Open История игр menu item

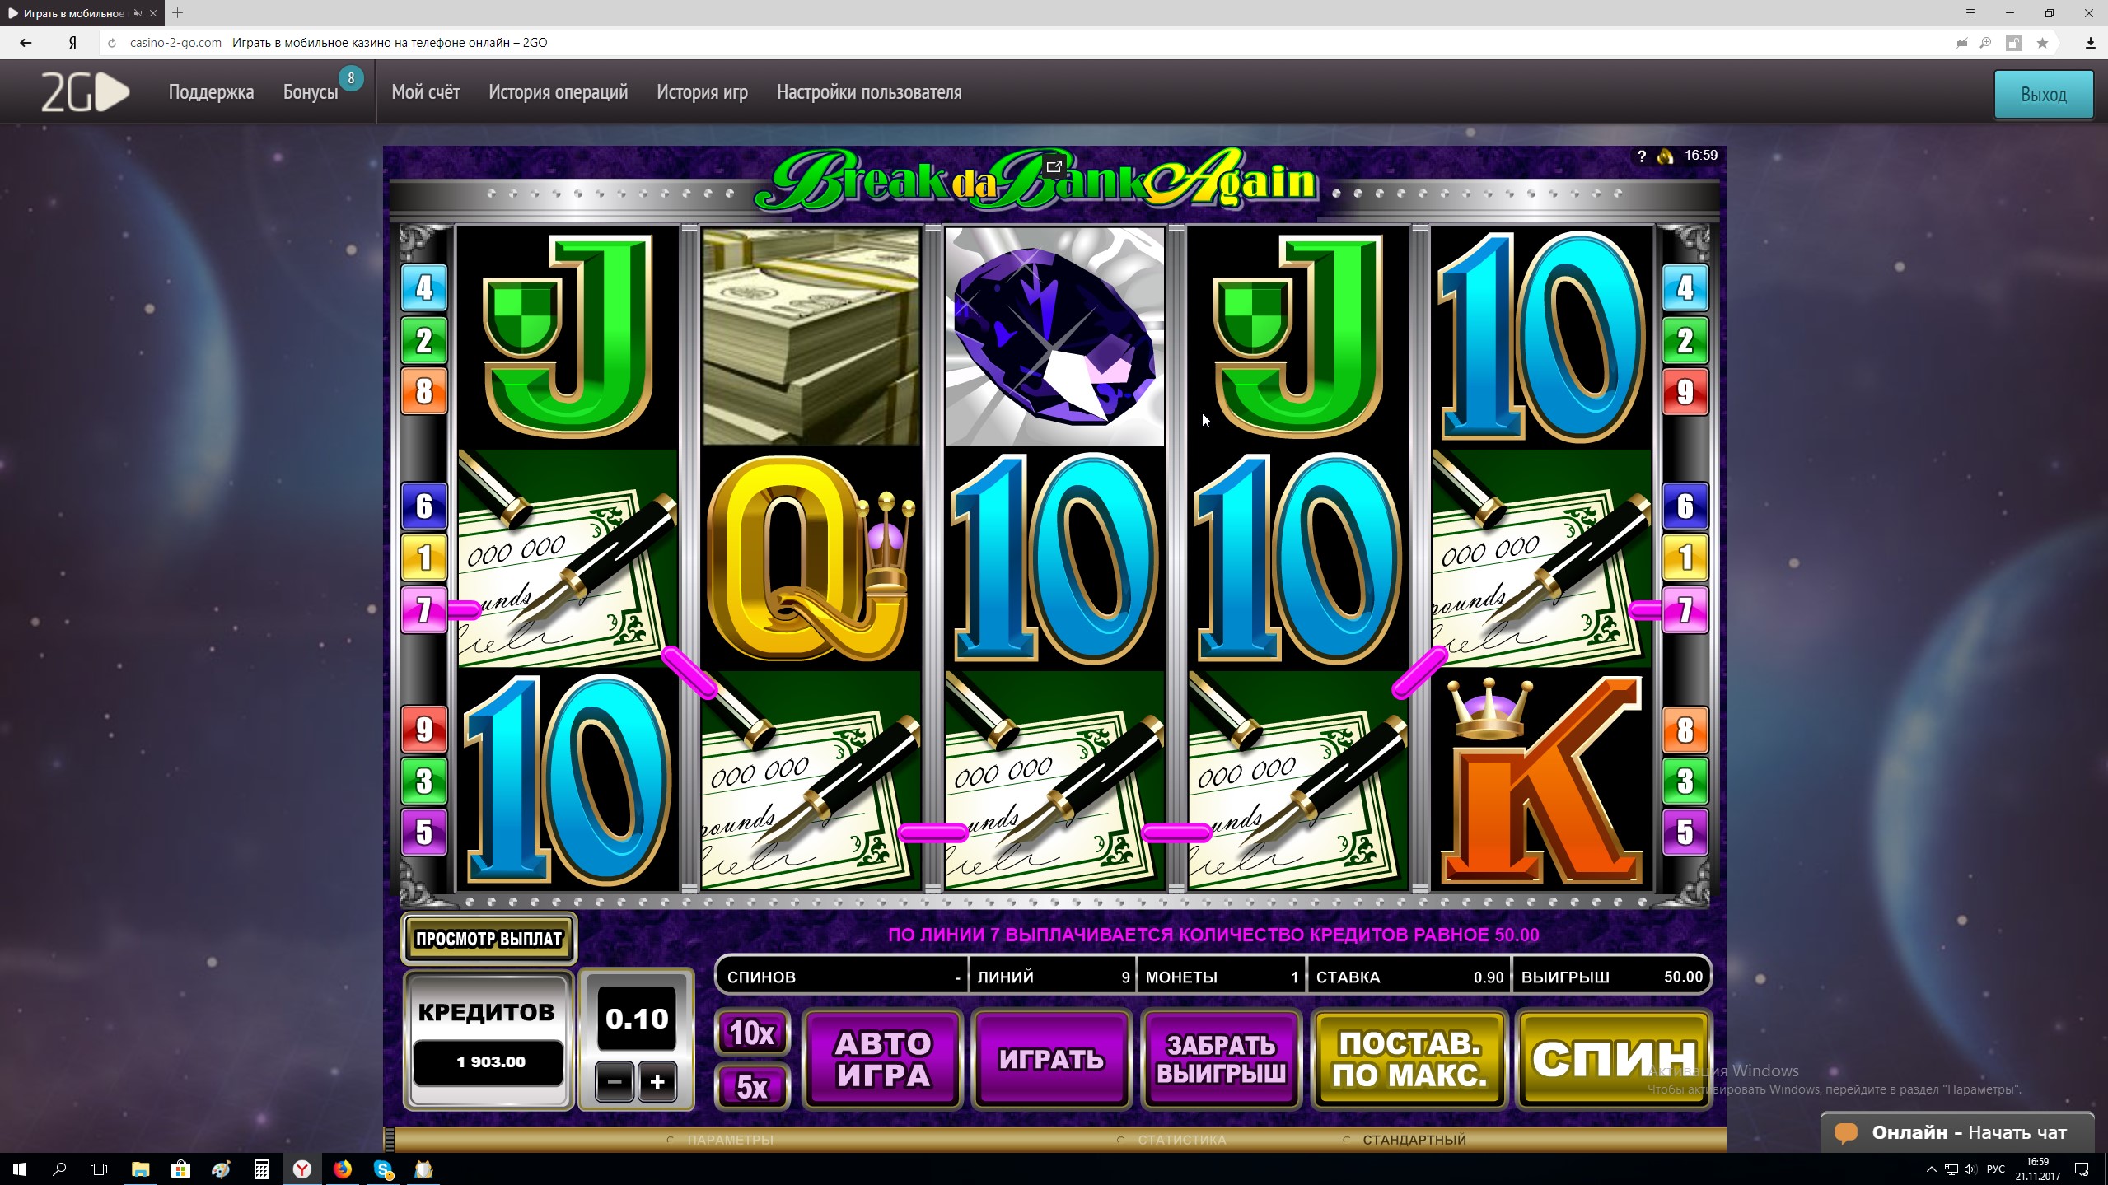tap(702, 92)
